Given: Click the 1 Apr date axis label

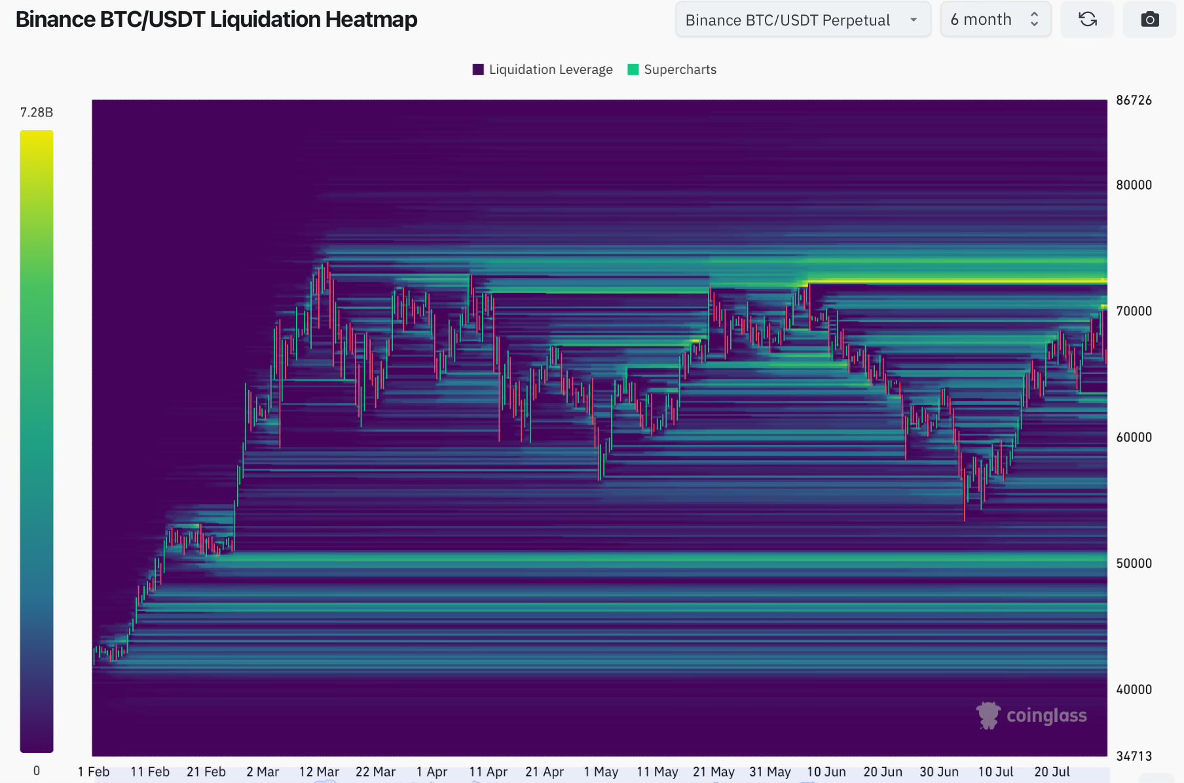Looking at the screenshot, I should pyautogui.click(x=432, y=772).
